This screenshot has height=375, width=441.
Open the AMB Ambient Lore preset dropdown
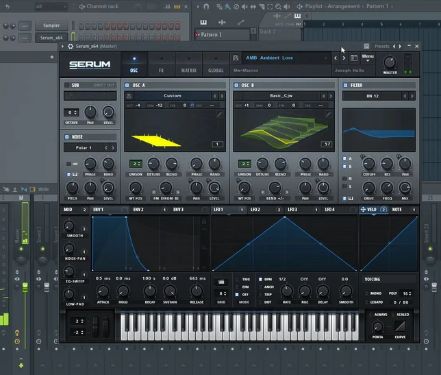286,58
